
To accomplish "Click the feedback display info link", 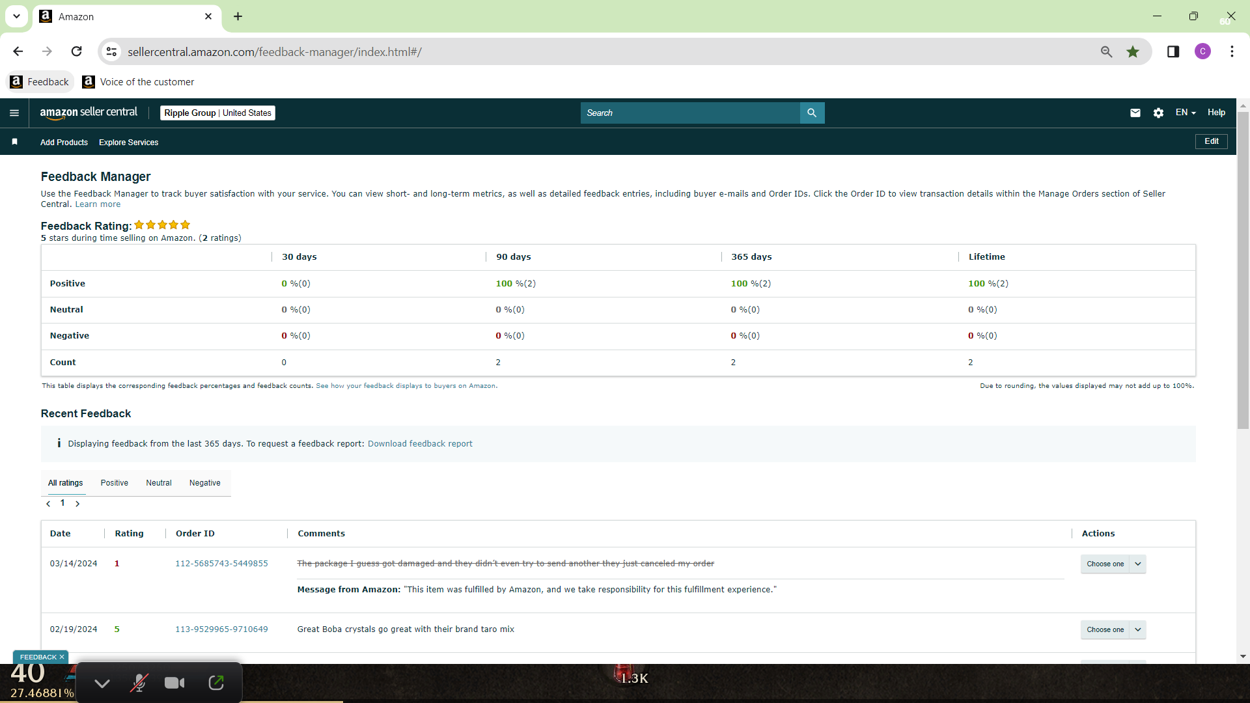I will (406, 386).
